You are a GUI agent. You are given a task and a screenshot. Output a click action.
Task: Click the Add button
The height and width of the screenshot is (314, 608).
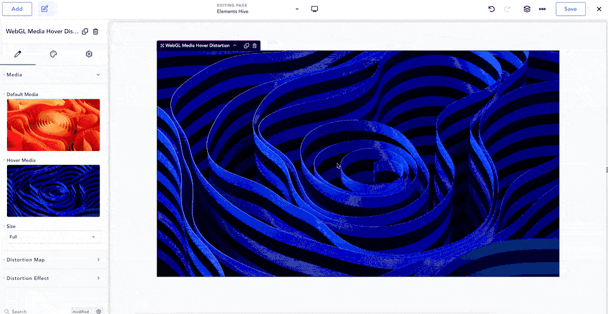click(17, 9)
